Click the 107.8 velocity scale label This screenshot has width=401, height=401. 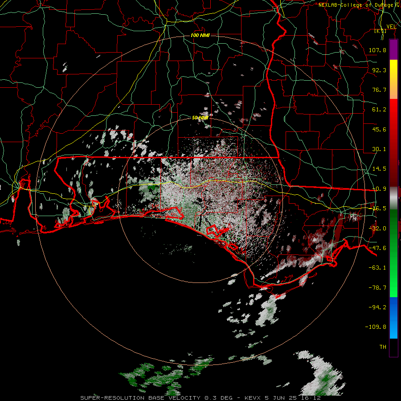pyautogui.click(x=377, y=50)
